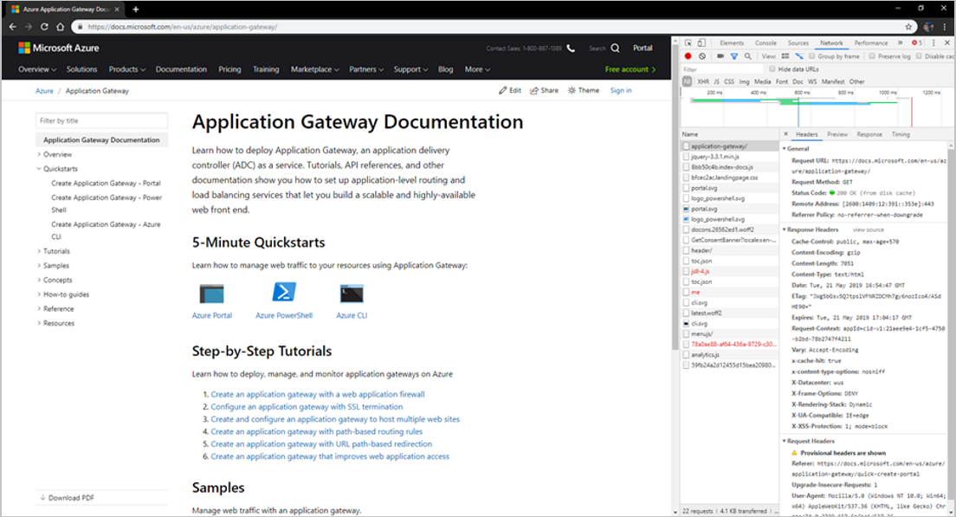Toggle the network filter funnel icon
Screen dimensions: 956x517
733,56
